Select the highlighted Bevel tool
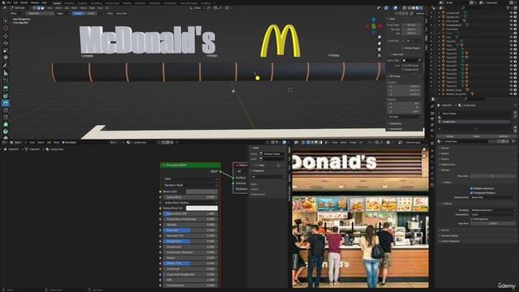 pyautogui.click(x=6, y=103)
